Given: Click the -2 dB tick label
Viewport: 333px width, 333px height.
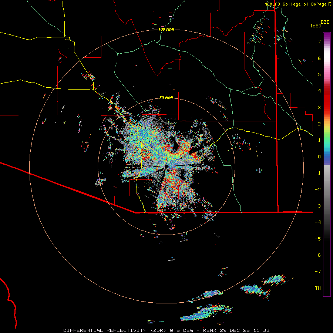Looking at the screenshot, I should click(x=318, y=190).
